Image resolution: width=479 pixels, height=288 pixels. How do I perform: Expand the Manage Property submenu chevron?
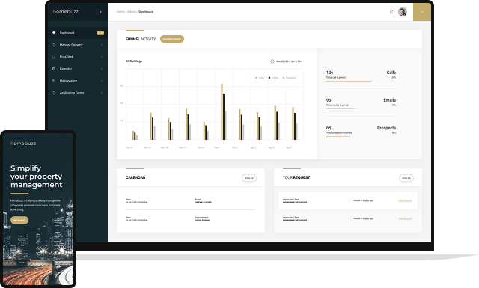pyautogui.click(x=102, y=45)
